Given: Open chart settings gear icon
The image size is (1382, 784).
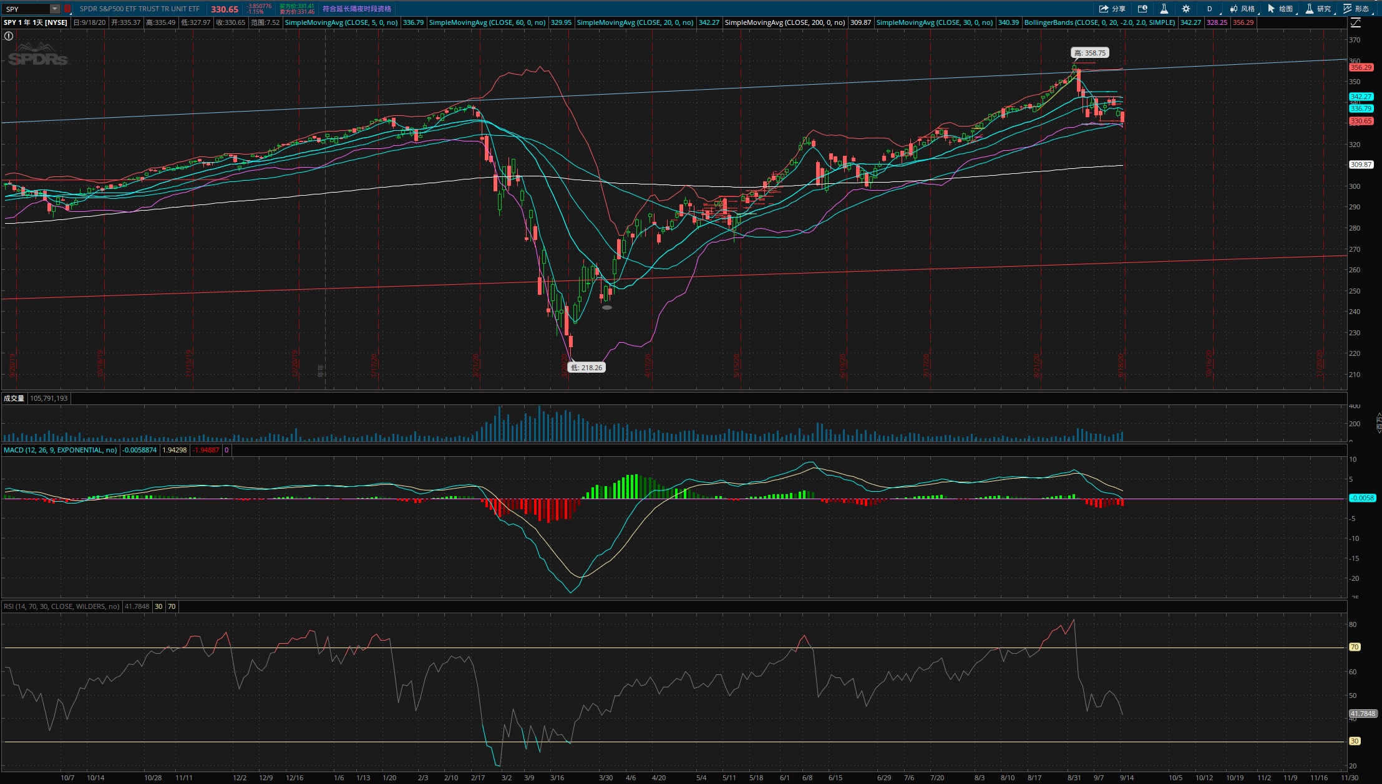Looking at the screenshot, I should pyautogui.click(x=1185, y=9).
